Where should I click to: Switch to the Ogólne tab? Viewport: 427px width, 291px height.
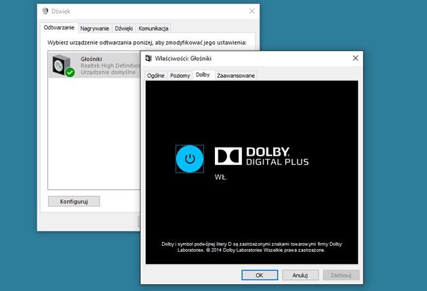coord(156,76)
